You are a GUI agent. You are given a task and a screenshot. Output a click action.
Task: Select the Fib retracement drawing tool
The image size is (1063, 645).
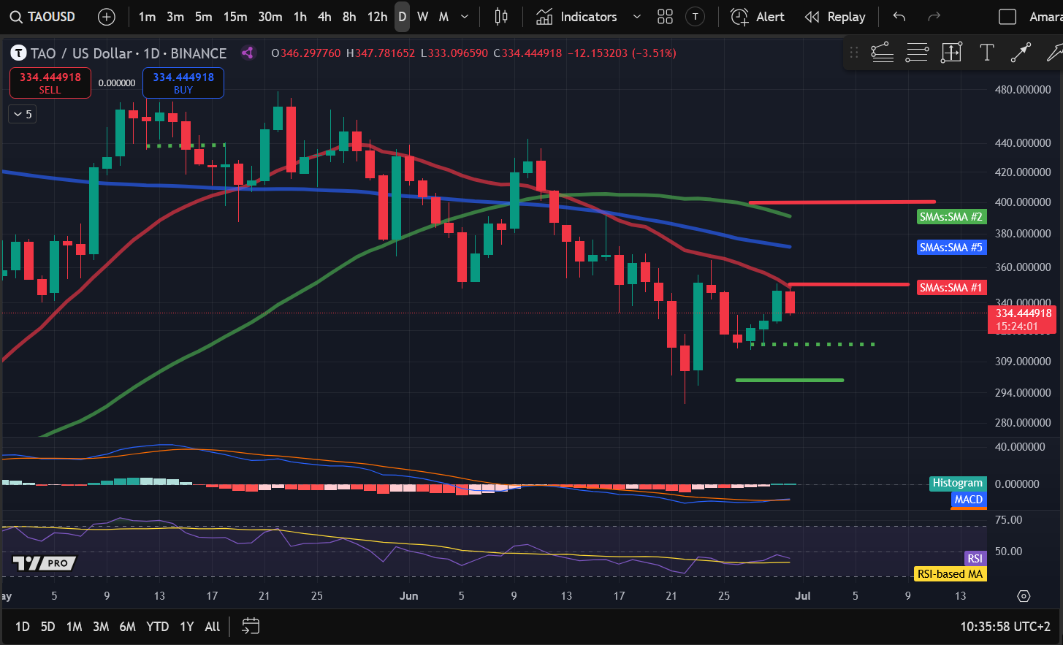[883, 53]
